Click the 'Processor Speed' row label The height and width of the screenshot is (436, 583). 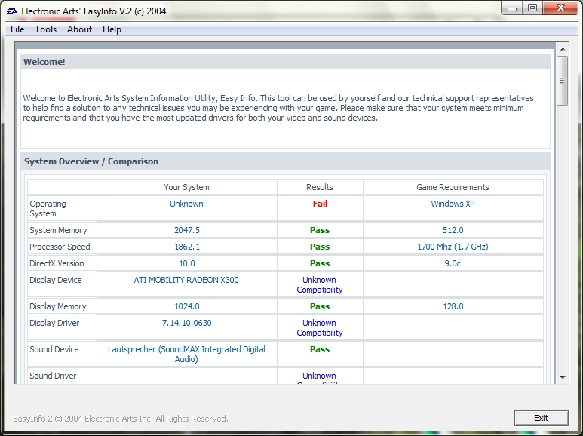coord(60,247)
